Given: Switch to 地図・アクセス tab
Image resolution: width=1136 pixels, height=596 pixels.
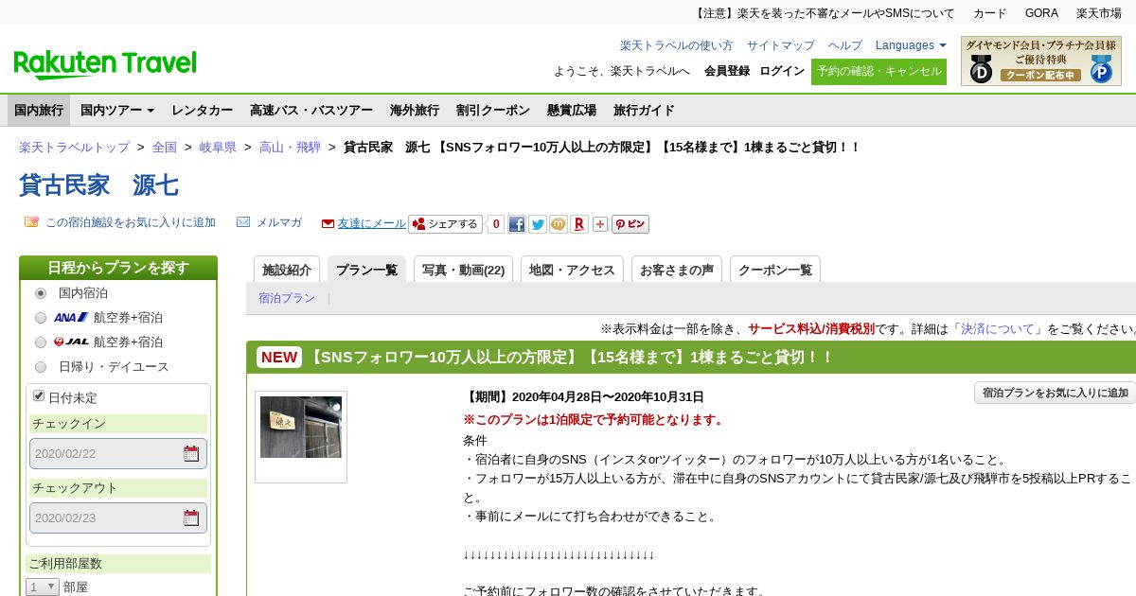Looking at the screenshot, I should (x=572, y=270).
